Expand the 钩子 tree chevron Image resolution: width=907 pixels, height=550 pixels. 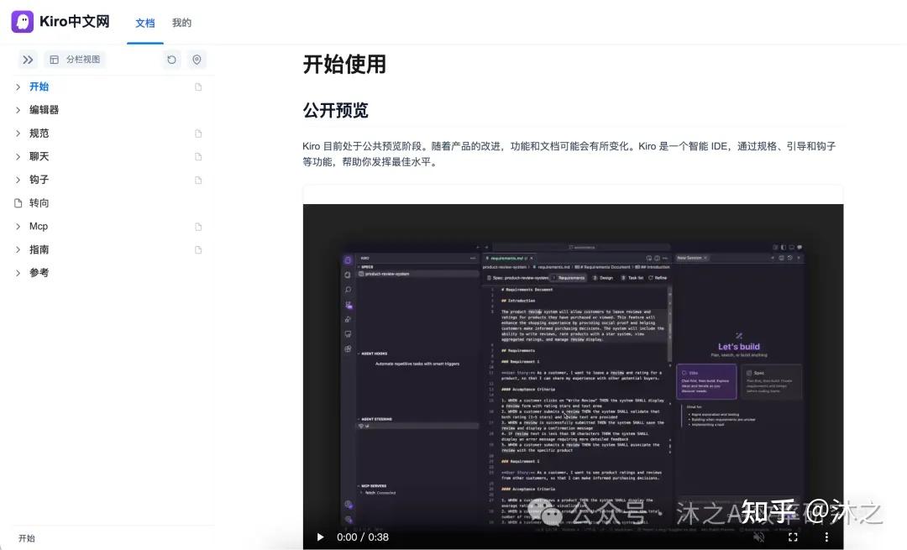[18, 180]
